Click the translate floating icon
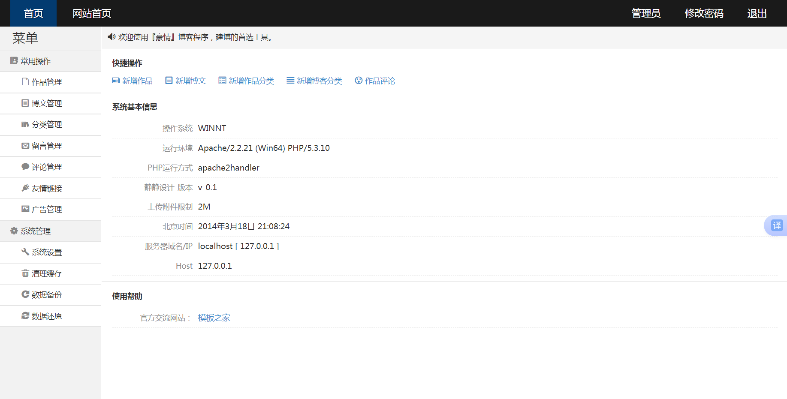 tap(777, 225)
